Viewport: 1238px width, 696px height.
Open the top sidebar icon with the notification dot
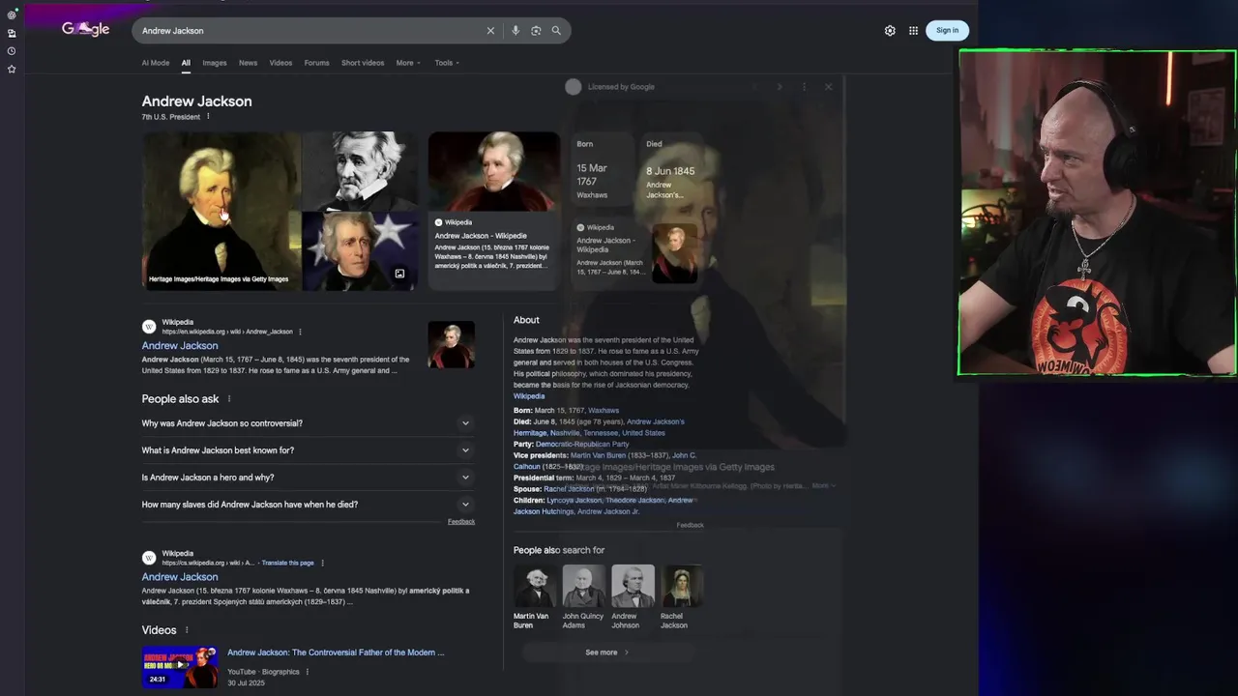coord(12,14)
